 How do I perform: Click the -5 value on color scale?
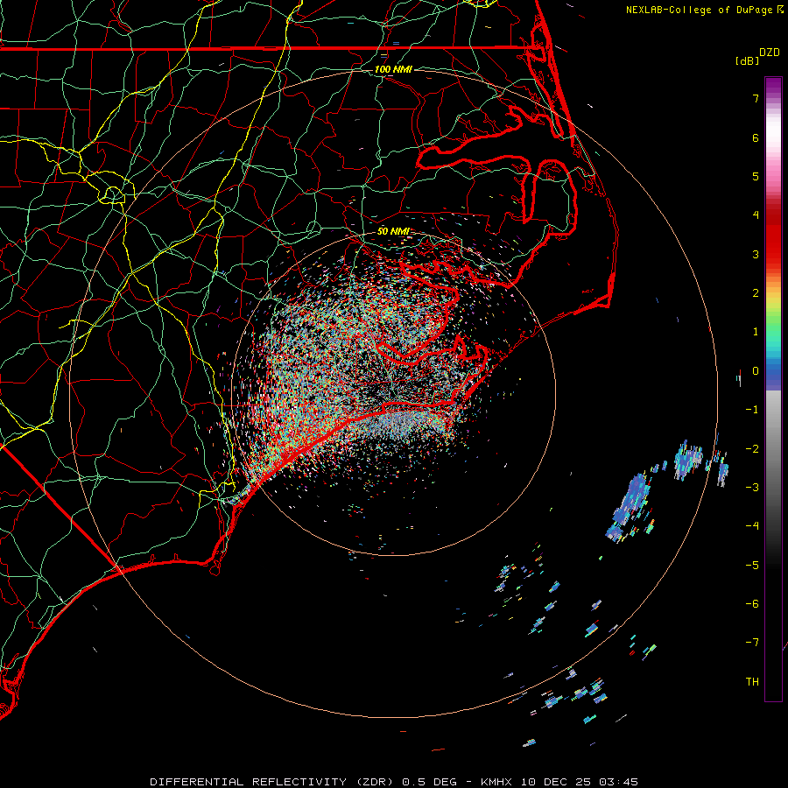[x=752, y=566]
